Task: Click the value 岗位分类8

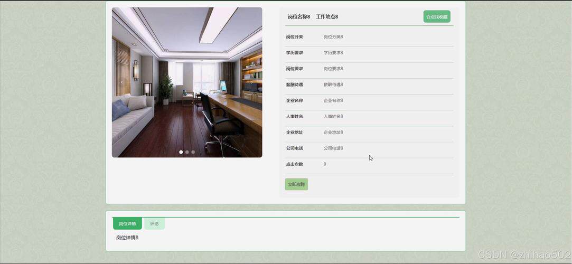Action: tap(333, 37)
